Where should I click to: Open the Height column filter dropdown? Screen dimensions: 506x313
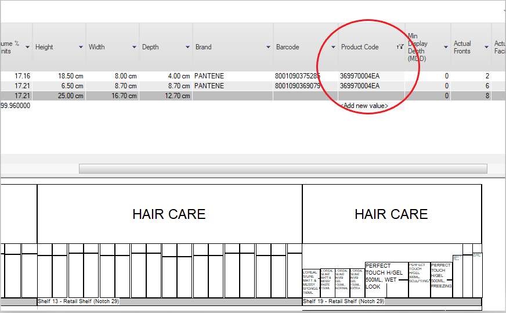point(81,47)
